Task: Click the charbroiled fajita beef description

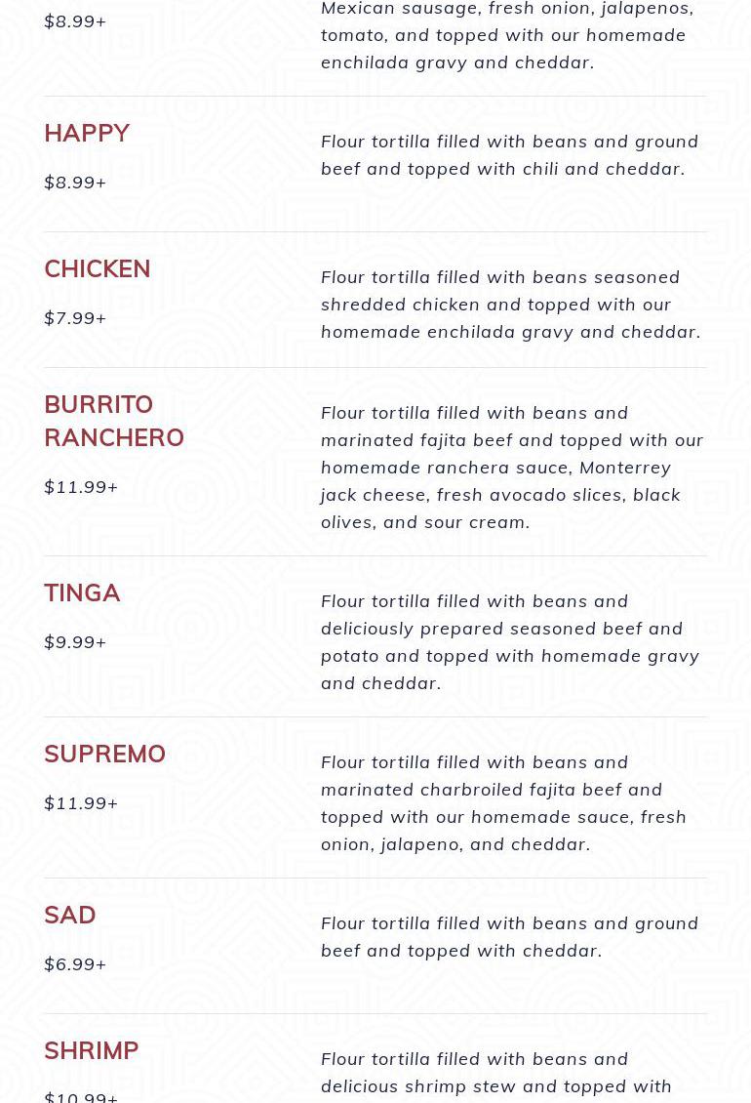Action: (x=503, y=802)
